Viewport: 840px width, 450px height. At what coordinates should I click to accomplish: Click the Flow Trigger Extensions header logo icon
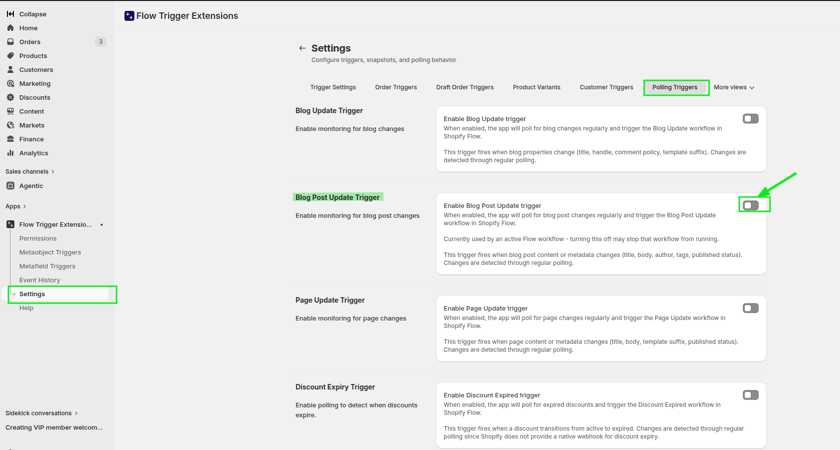pyautogui.click(x=129, y=16)
